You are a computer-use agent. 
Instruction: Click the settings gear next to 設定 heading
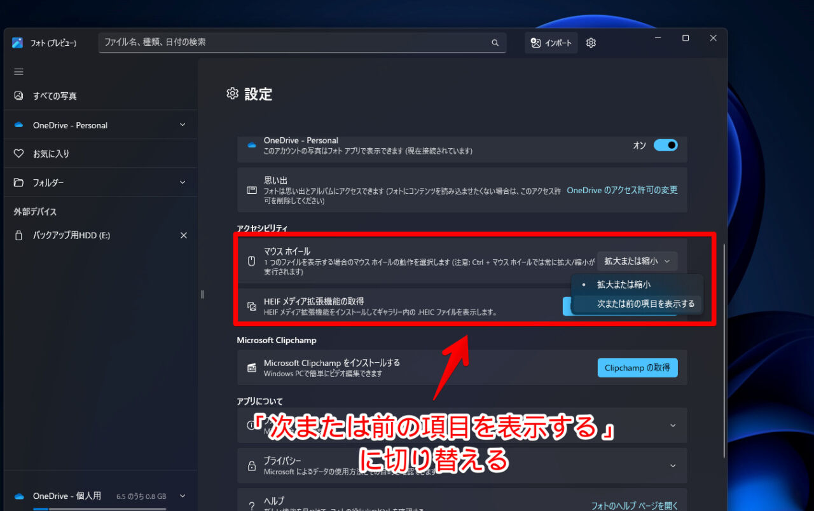tap(232, 94)
